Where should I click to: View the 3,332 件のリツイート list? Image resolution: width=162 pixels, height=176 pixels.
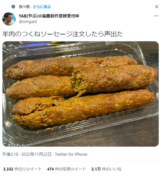(x=22, y=169)
